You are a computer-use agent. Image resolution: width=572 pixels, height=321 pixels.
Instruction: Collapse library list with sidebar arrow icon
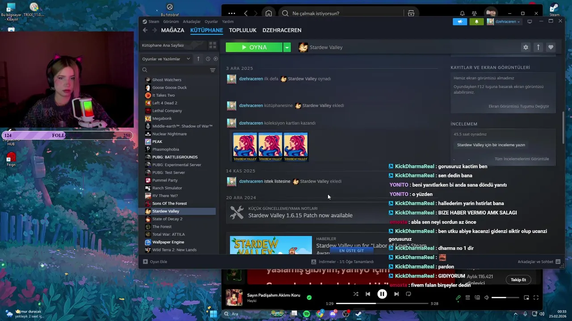tap(198, 59)
